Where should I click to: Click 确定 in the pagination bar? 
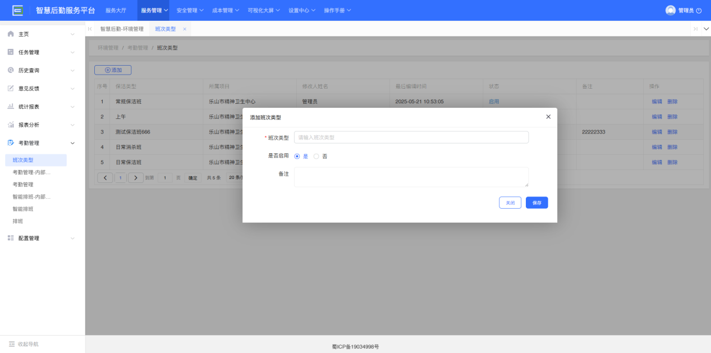point(192,178)
